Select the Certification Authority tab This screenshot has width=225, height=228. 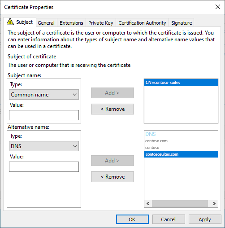click(142, 23)
